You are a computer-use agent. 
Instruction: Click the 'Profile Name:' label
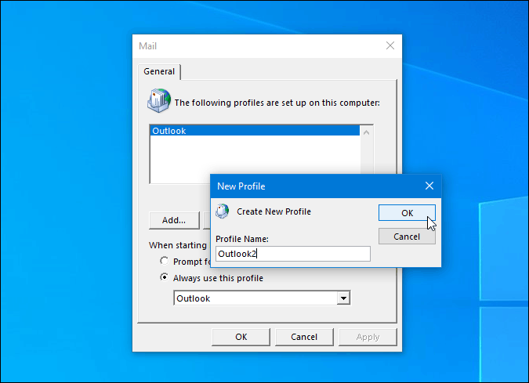tap(242, 239)
